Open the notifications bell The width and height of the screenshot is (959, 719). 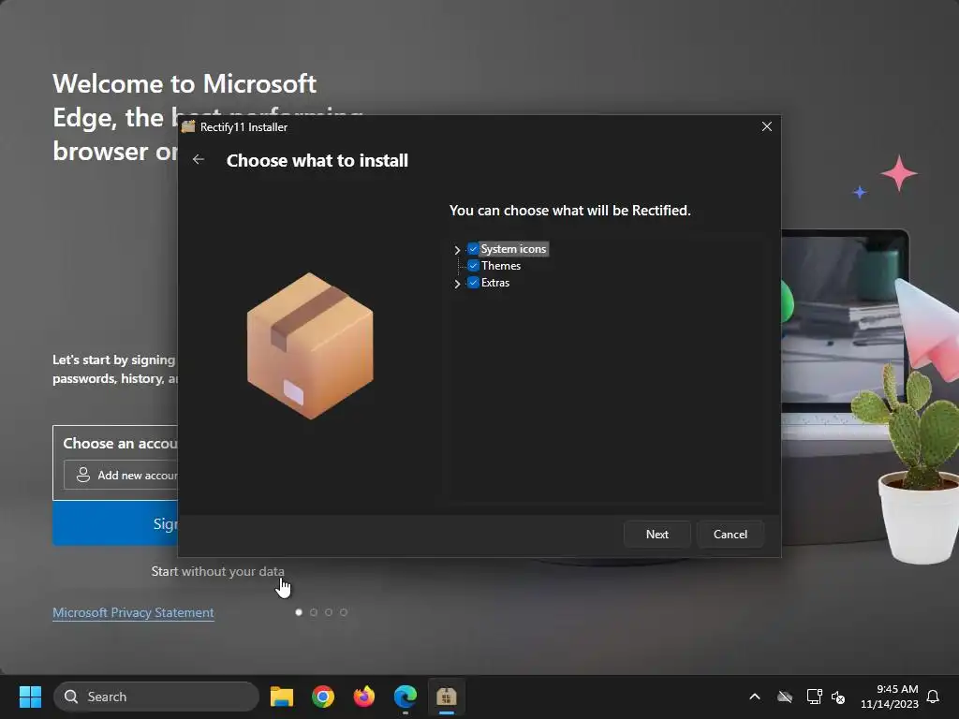click(933, 697)
